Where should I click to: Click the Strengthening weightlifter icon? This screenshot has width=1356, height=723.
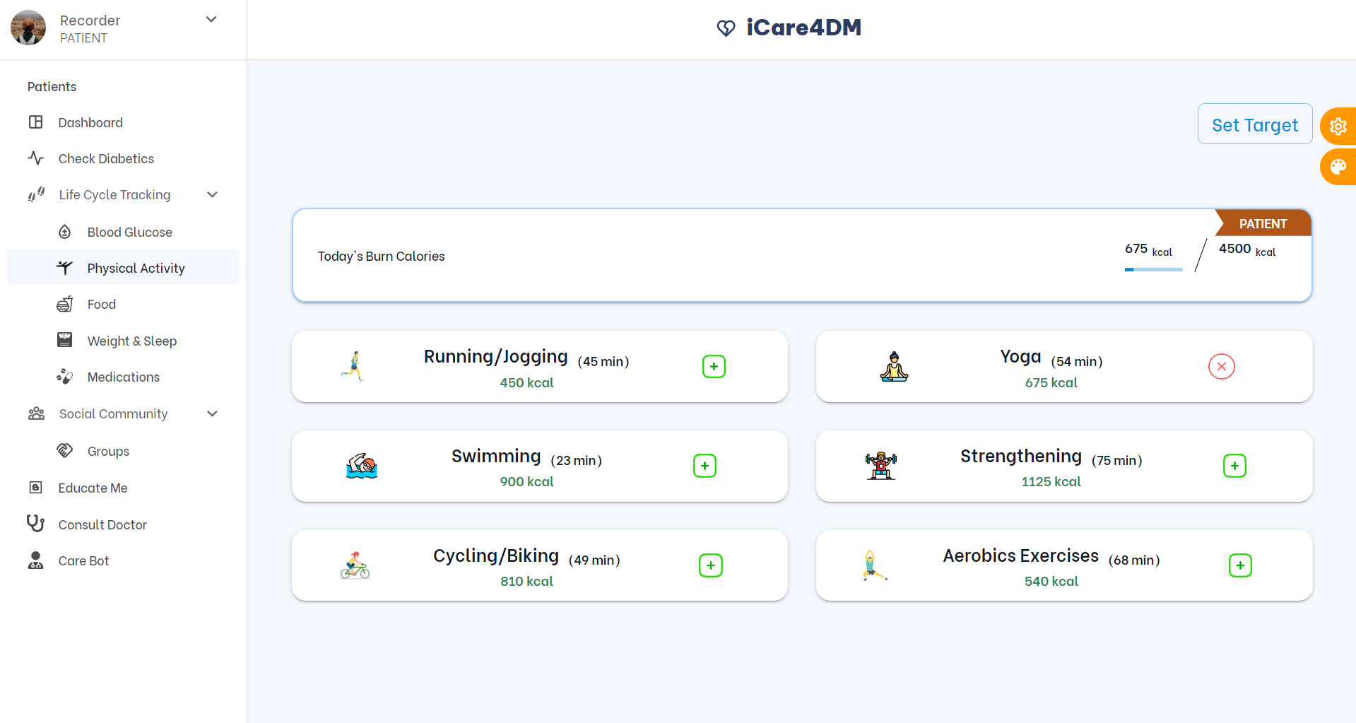[x=880, y=466]
